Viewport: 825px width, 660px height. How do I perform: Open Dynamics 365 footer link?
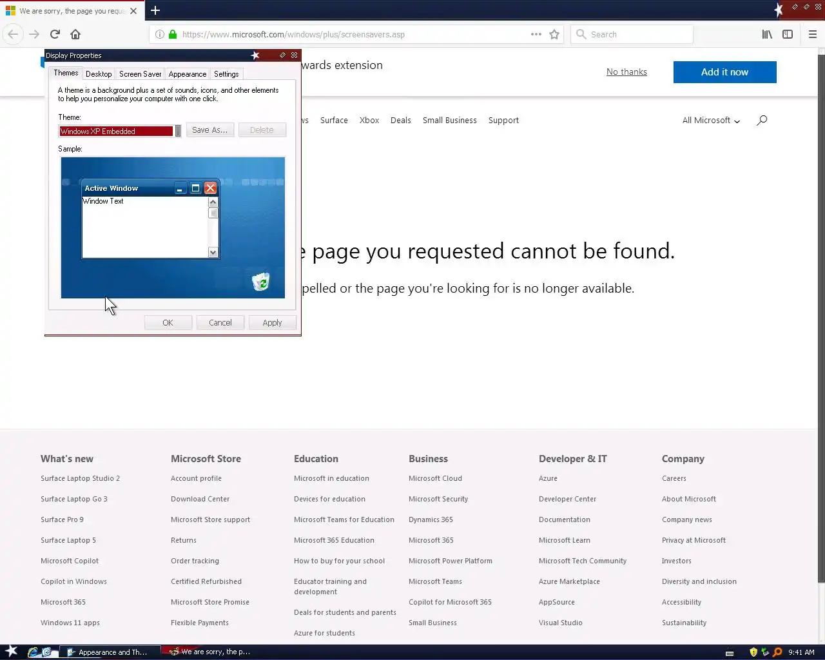pos(431,519)
